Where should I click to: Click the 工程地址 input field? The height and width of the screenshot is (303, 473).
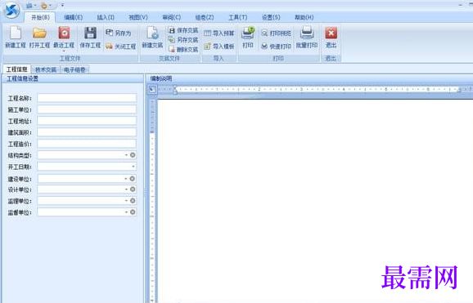(87, 121)
